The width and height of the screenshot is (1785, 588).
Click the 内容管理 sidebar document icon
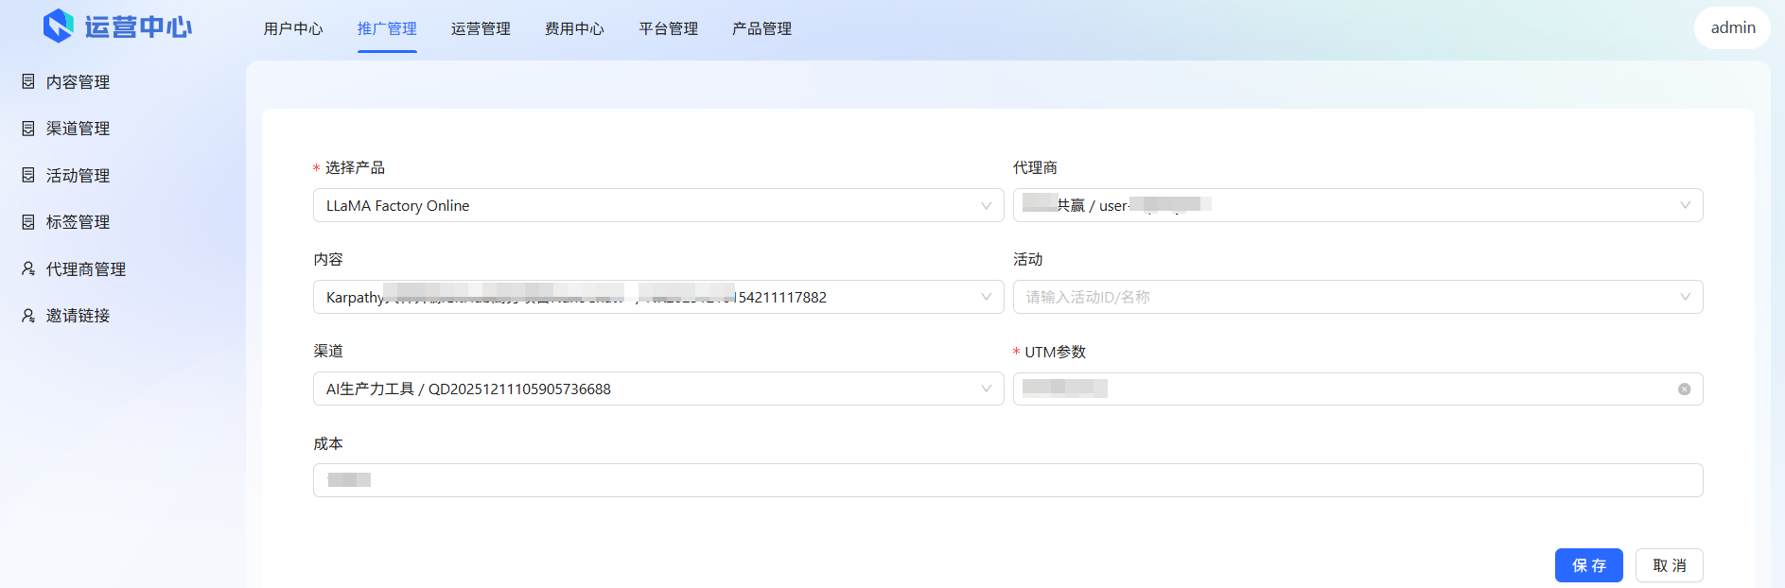[x=28, y=82]
